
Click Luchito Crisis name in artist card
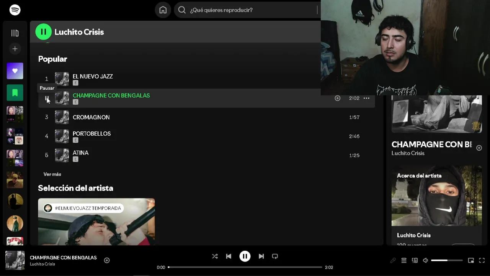point(413,235)
